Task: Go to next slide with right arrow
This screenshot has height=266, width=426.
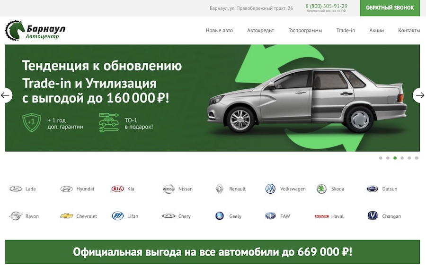Action: (420, 95)
